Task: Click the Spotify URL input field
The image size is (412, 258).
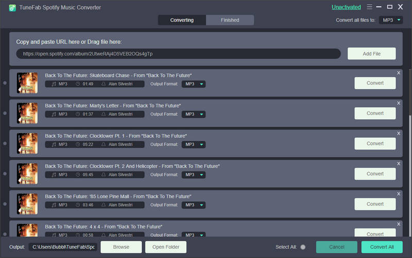Action: [x=178, y=54]
